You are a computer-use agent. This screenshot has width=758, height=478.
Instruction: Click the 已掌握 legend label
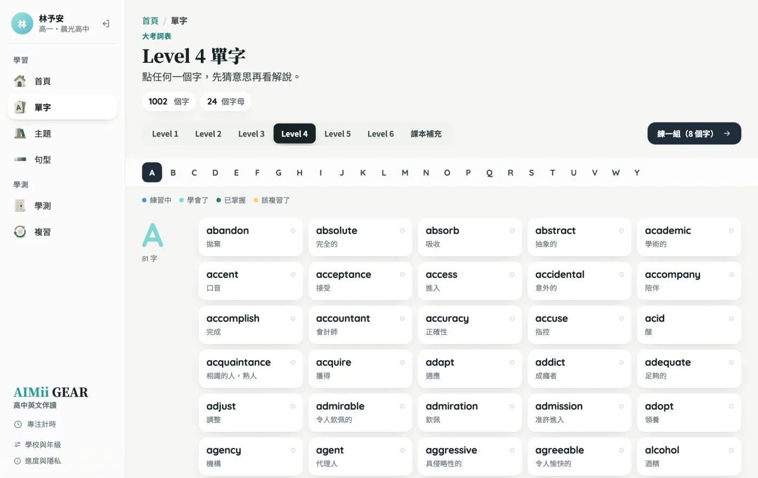(x=235, y=200)
